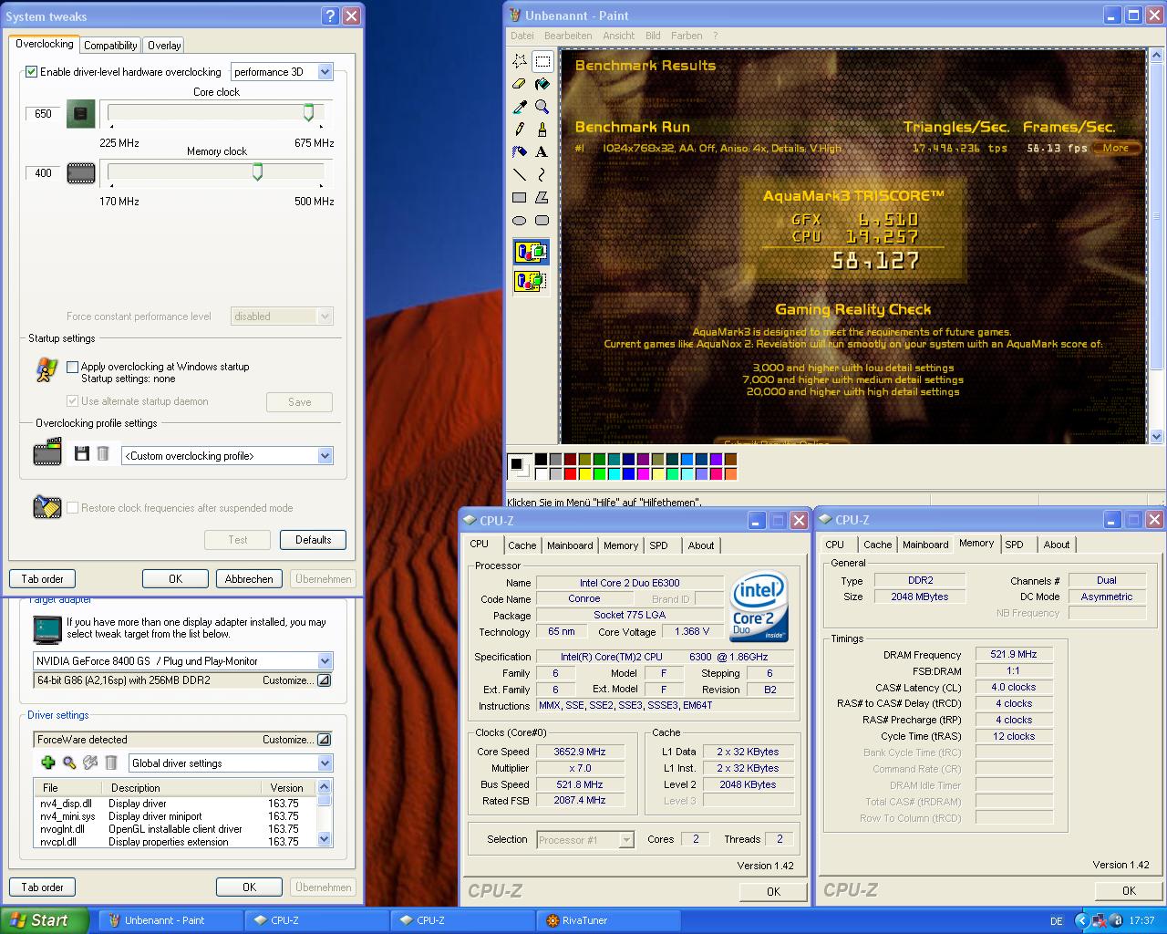Pick the yellow color swatch in Paint palette
The image size is (1167, 934).
585,473
